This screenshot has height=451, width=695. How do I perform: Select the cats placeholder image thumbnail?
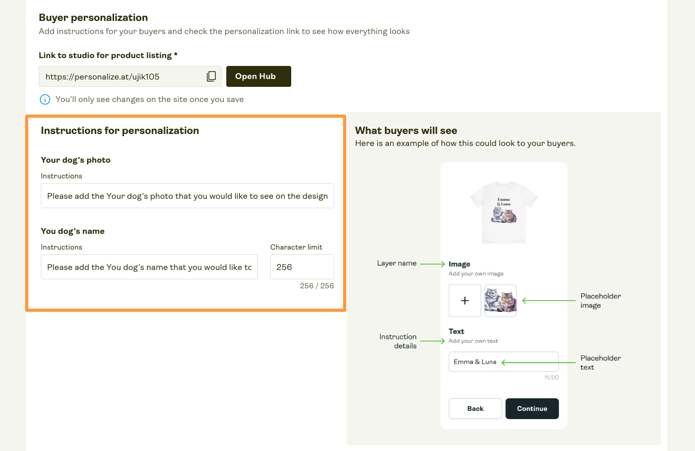click(x=500, y=300)
